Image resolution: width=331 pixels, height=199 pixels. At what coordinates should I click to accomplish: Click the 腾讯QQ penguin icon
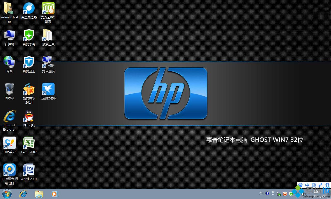pos(29,116)
